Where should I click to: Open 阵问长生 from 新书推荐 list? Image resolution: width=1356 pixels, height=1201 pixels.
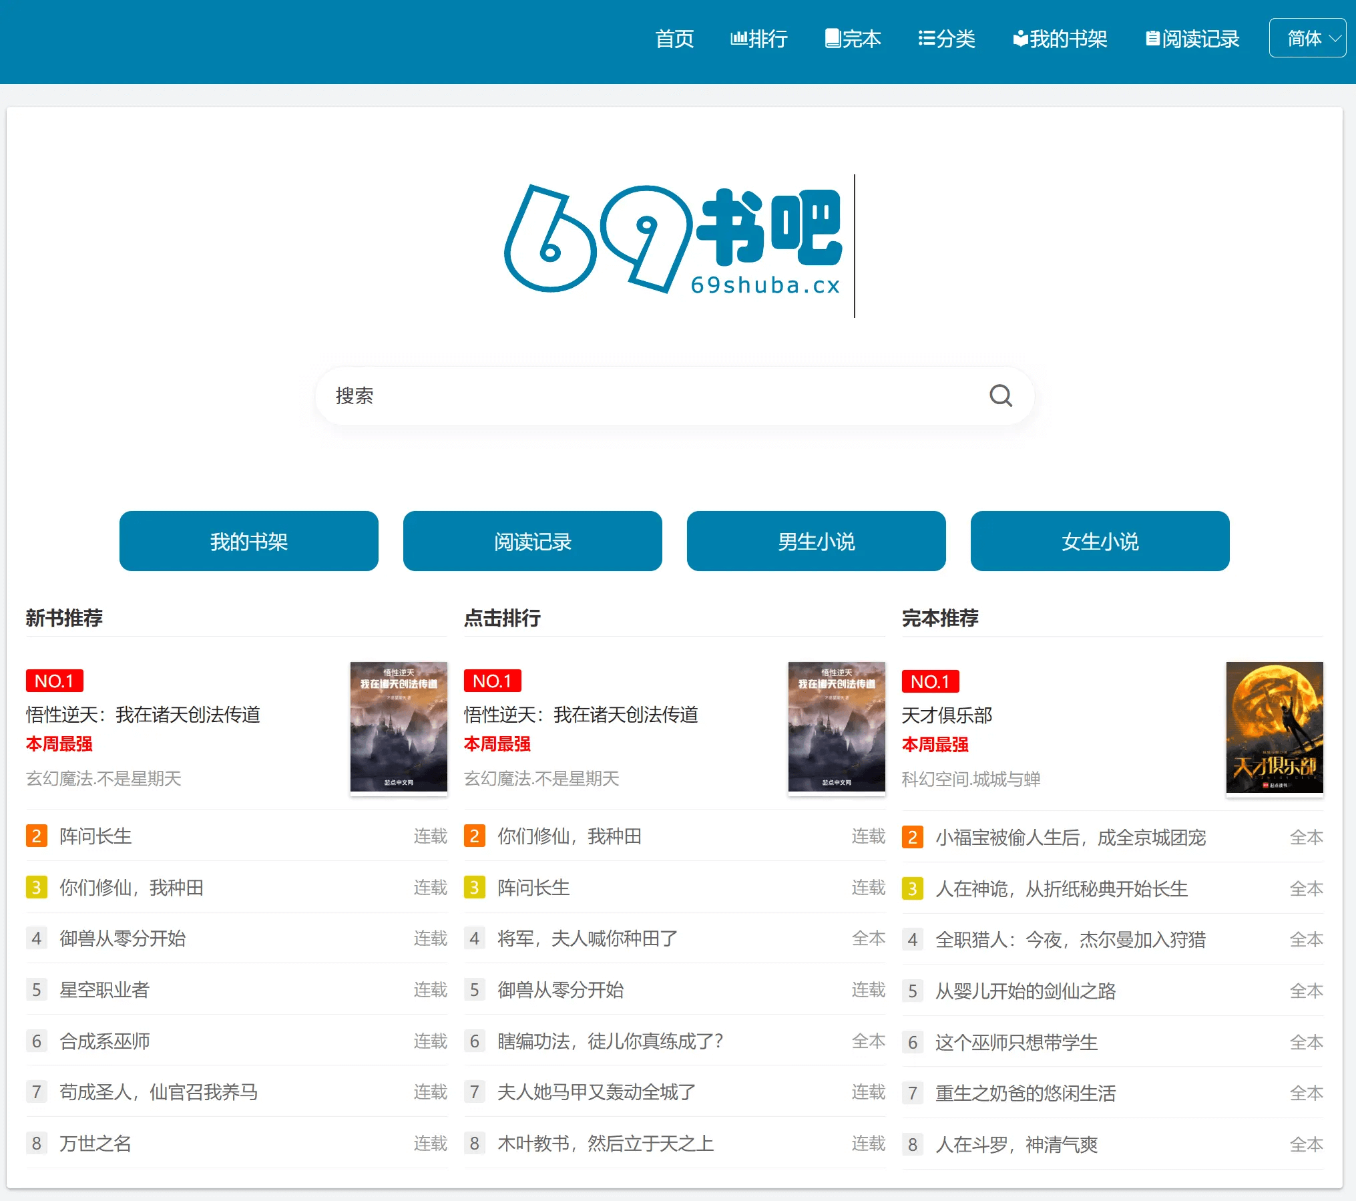click(x=94, y=836)
